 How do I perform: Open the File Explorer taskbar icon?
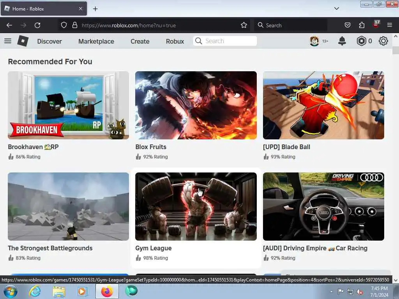(x=59, y=291)
